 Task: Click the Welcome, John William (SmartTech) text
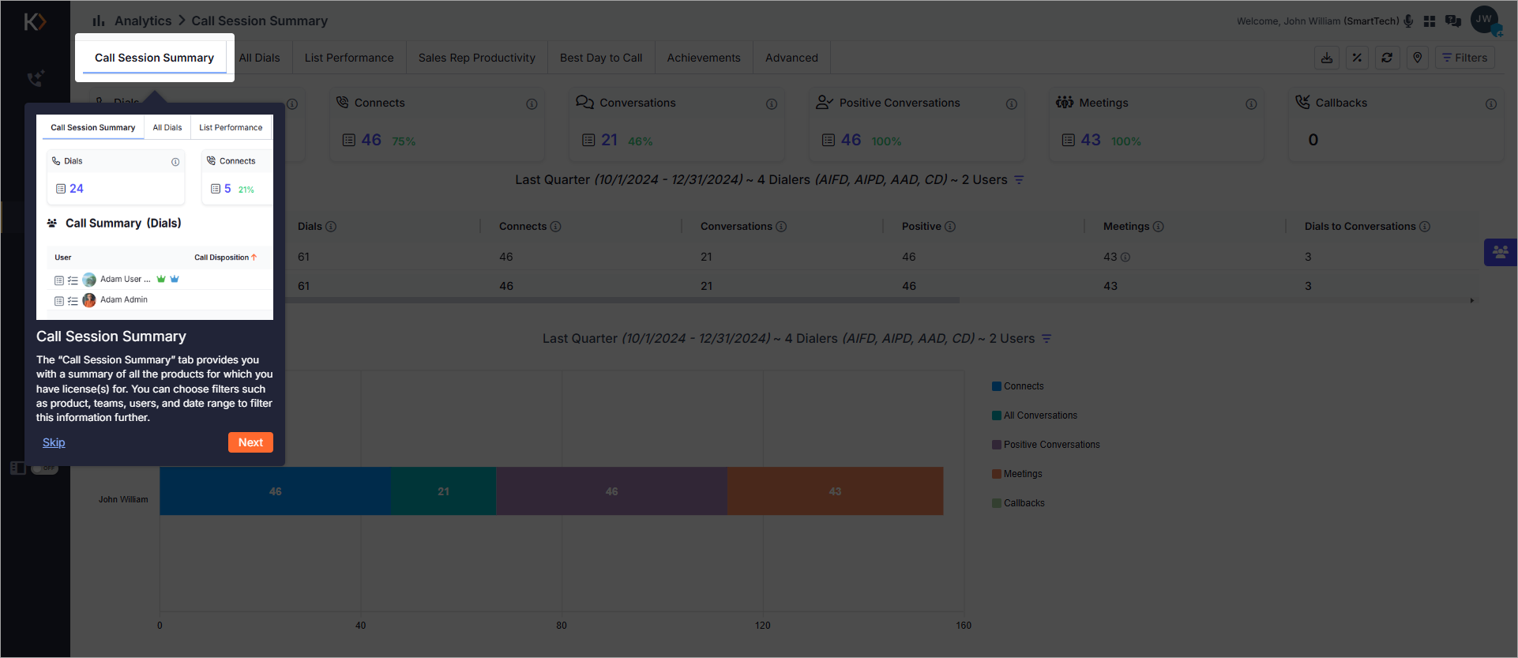coord(1317,21)
